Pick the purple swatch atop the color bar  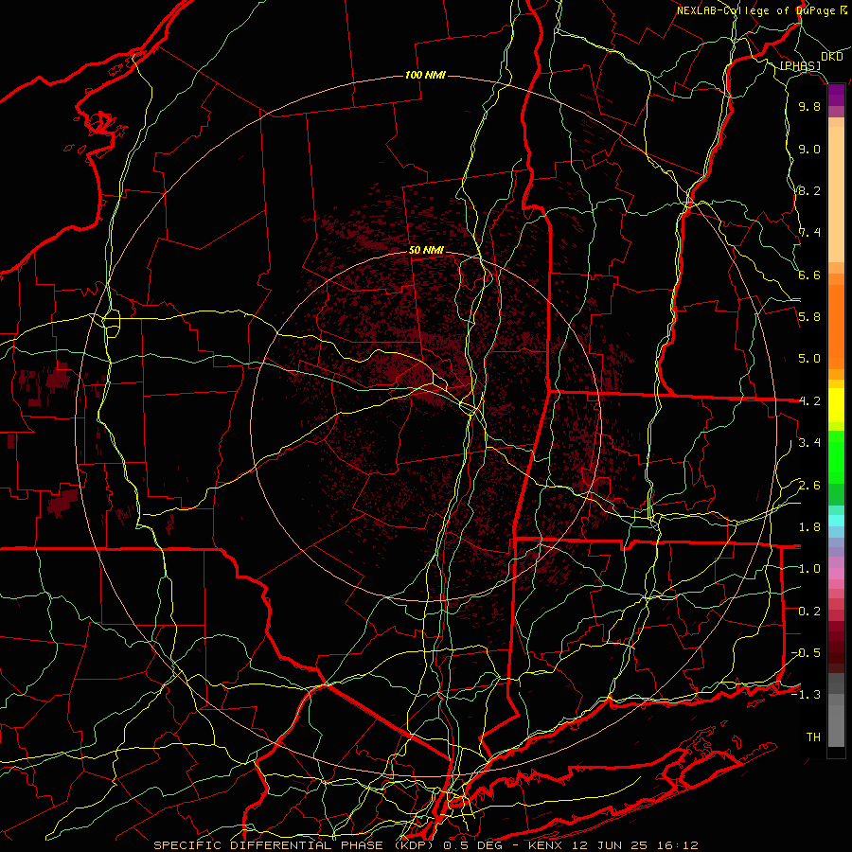(x=836, y=95)
